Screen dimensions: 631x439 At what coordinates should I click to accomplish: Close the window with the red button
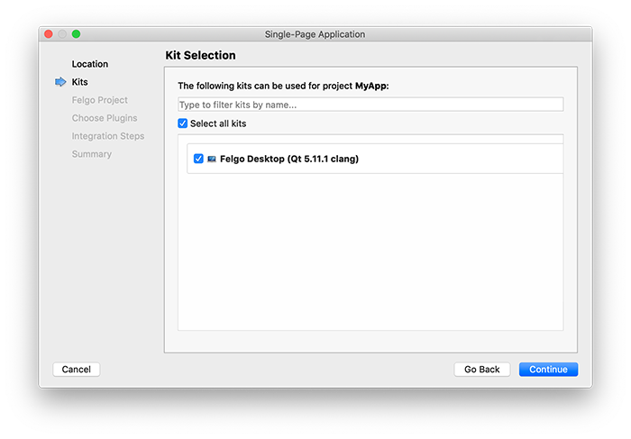[49, 34]
